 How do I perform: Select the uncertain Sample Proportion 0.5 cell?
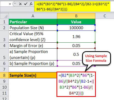76,55
